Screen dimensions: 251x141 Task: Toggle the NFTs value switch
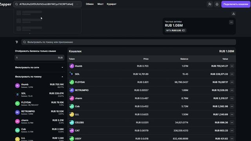pos(184,31)
